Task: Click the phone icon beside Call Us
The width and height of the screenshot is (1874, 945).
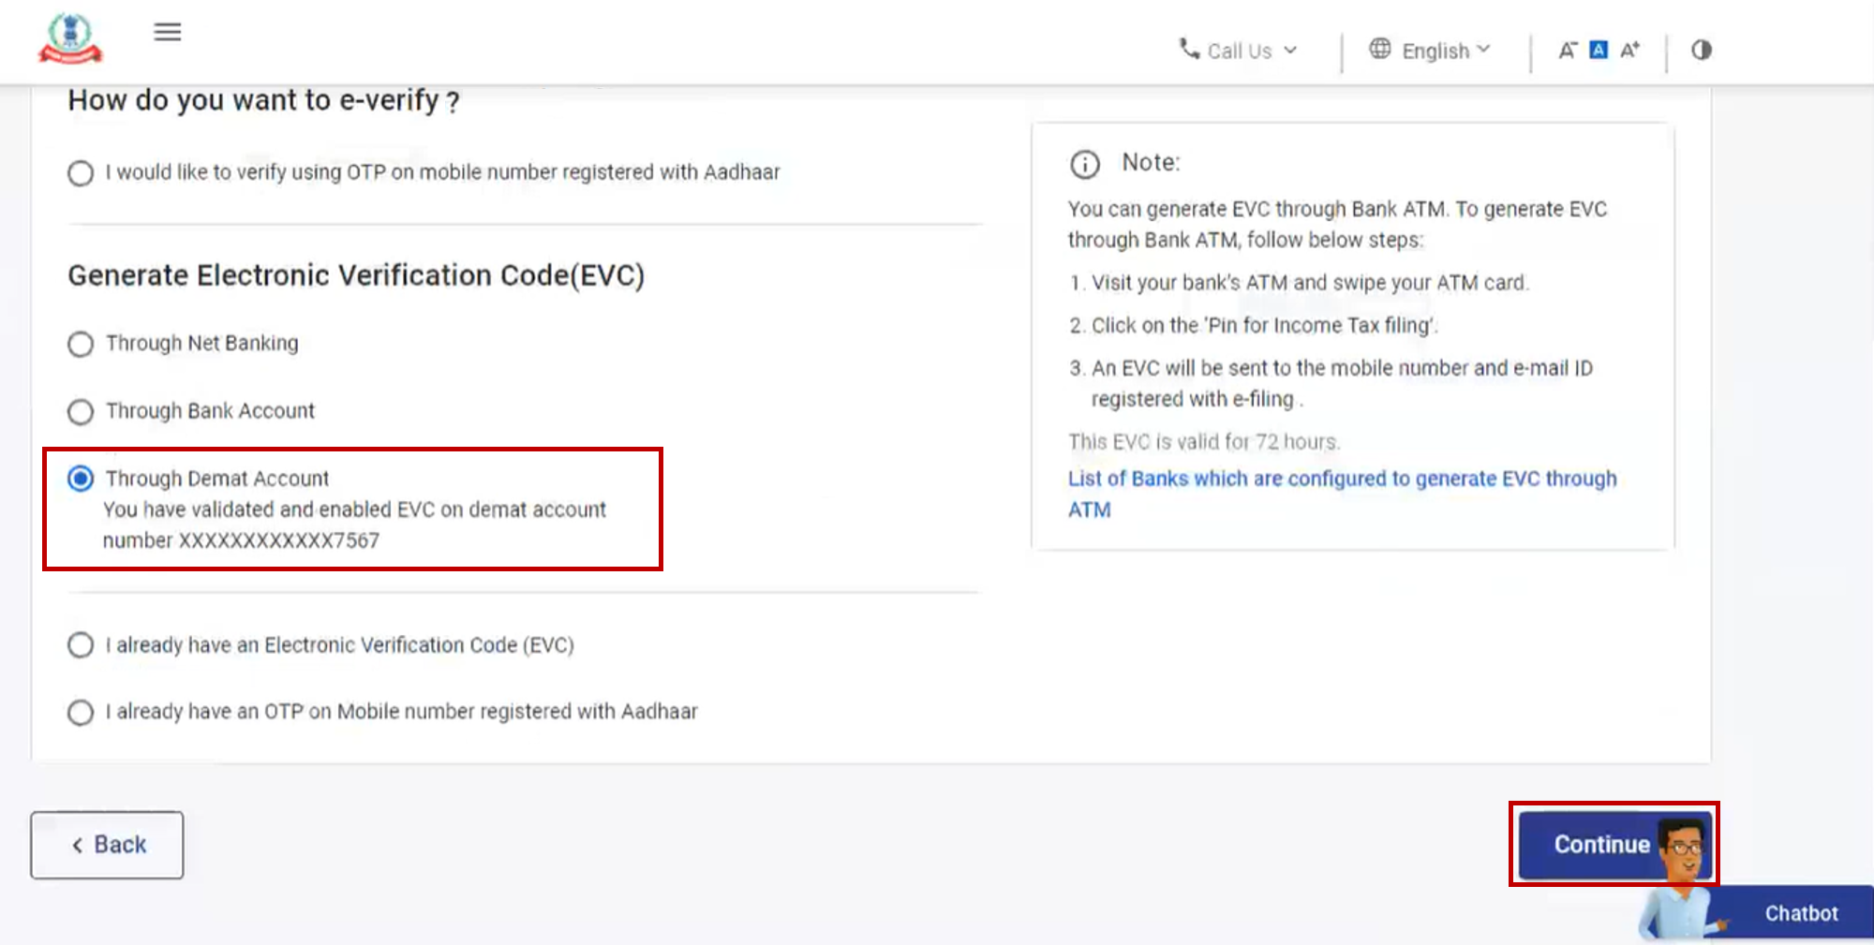Action: 1188,50
